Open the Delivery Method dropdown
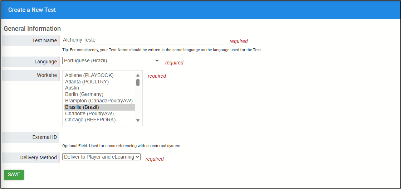The image size is (401, 189). pyautogui.click(x=101, y=157)
